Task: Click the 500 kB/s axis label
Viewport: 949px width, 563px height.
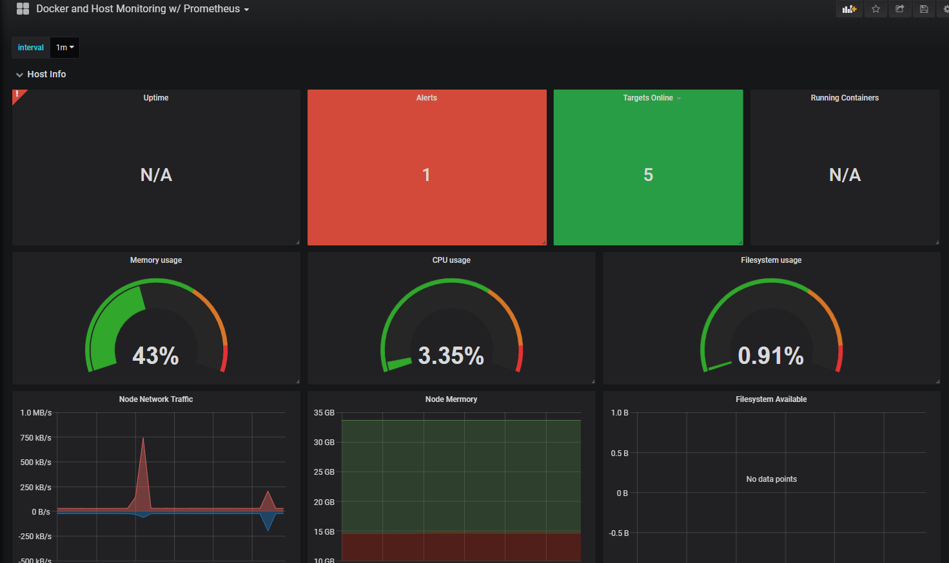Action: [36, 463]
